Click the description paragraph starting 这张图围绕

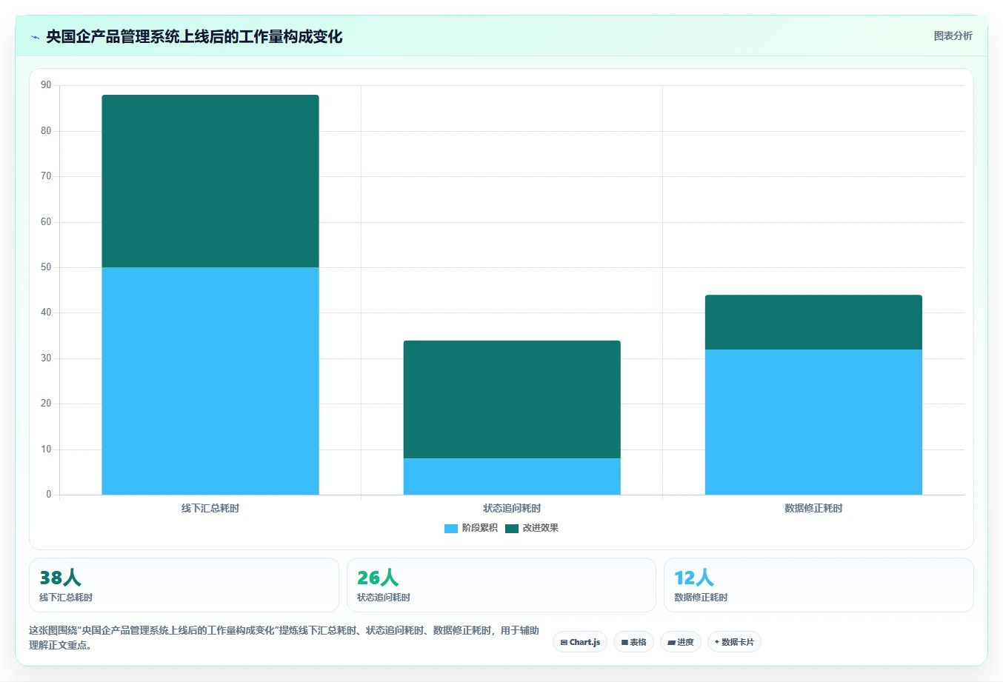click(x=284, y=638)
